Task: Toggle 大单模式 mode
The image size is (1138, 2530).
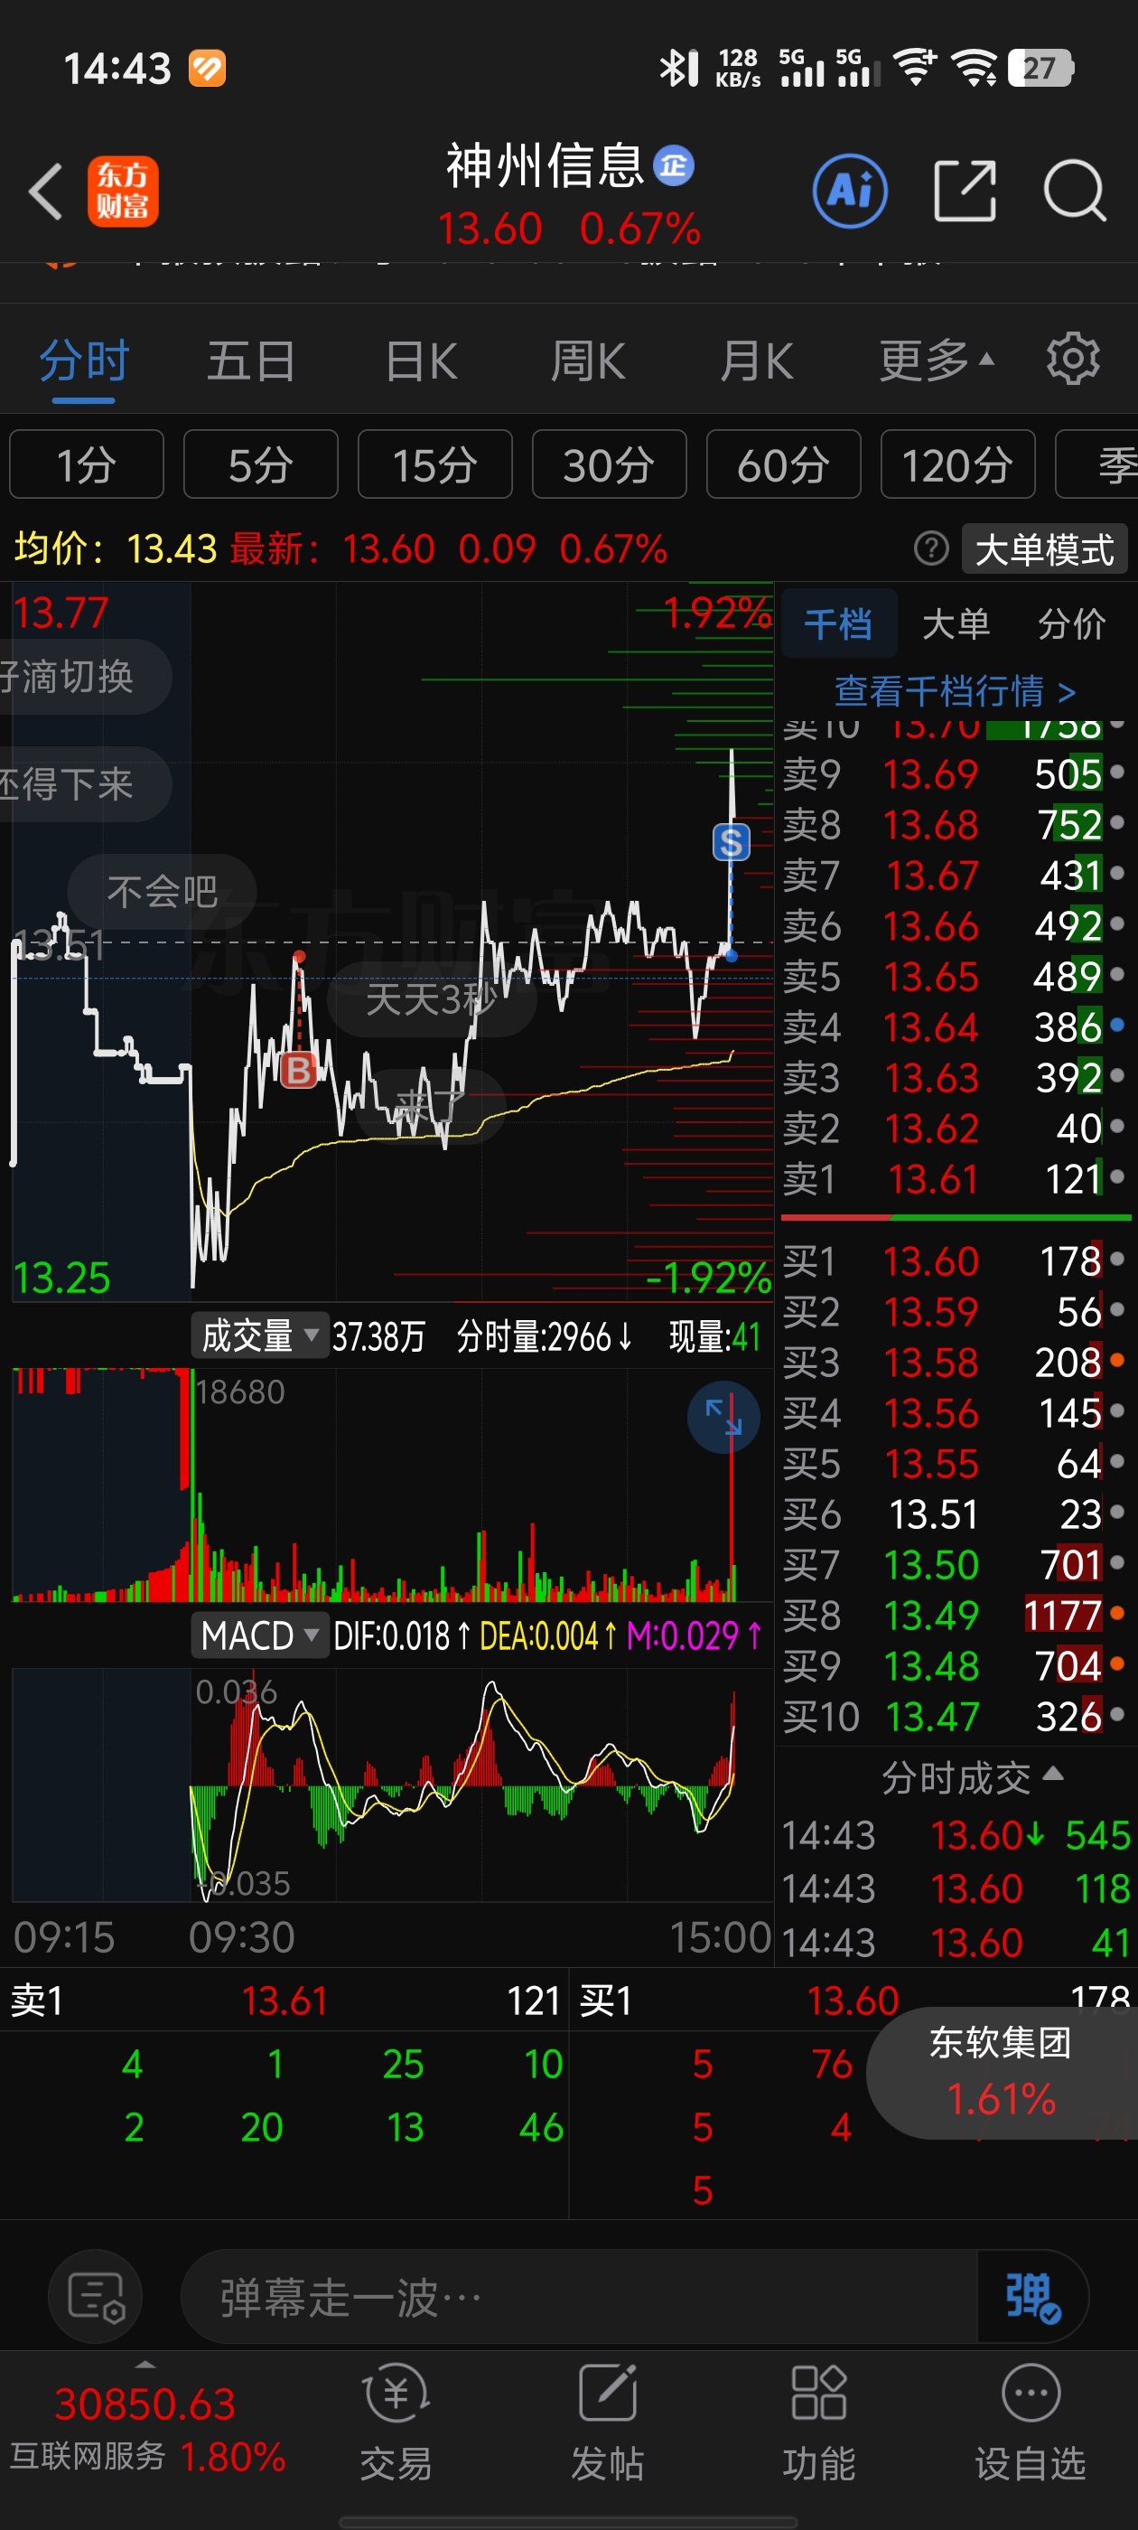Action: coord(1044,548)
